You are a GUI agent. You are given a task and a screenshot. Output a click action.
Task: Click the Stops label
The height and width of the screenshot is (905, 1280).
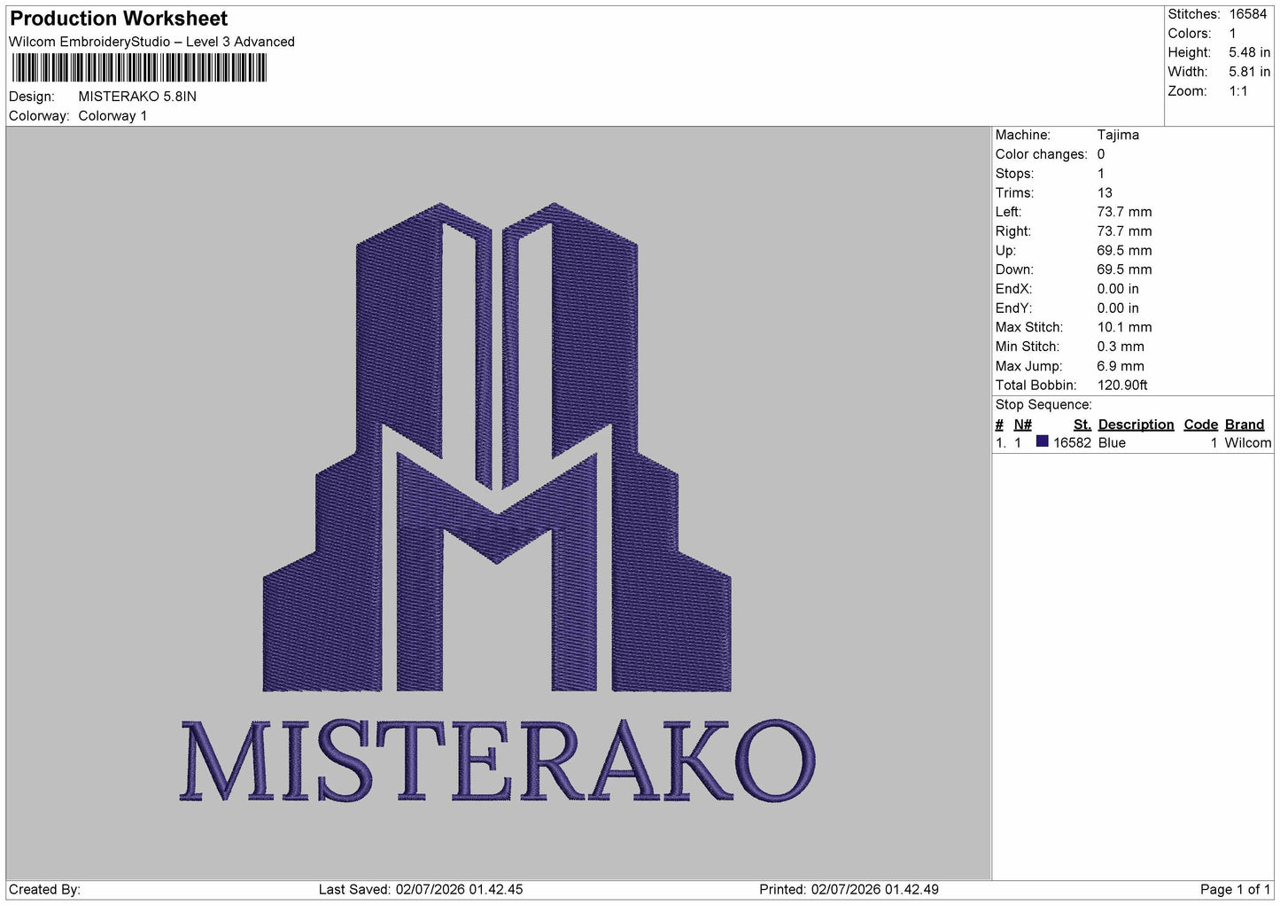pos(1014,174)
